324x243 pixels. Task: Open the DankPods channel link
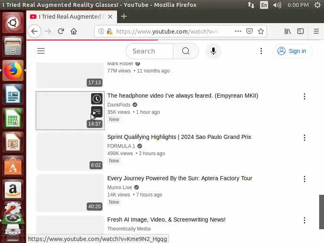pyautogui.click(x=119, y=105)
